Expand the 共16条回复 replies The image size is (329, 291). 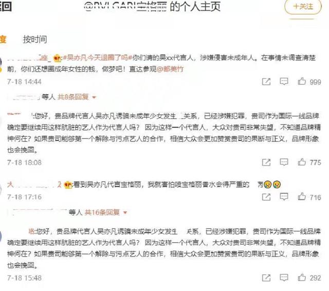102,212
